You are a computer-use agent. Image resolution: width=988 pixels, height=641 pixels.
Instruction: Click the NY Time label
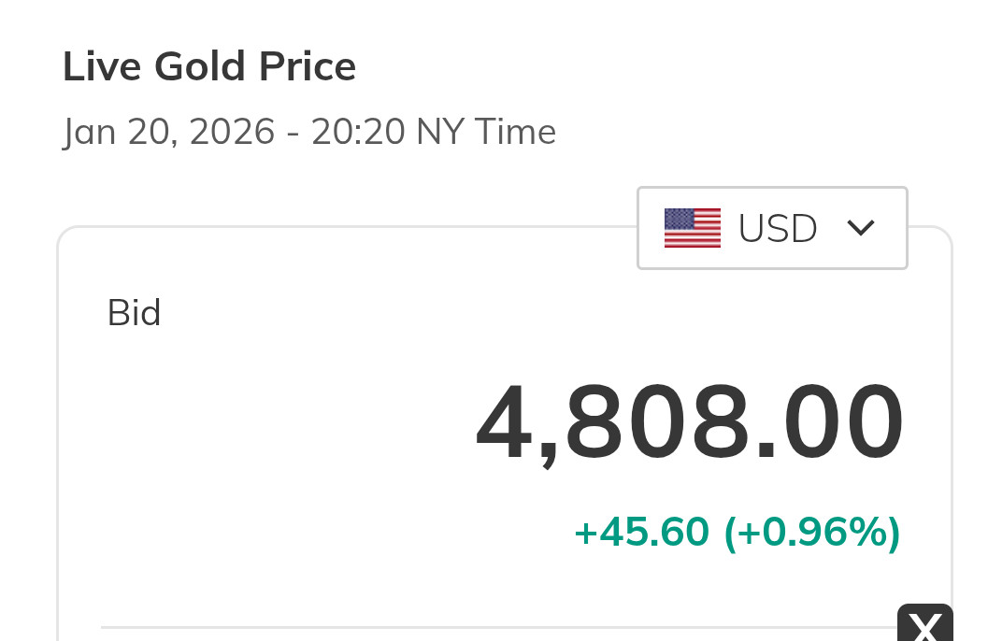coord(486,132)
